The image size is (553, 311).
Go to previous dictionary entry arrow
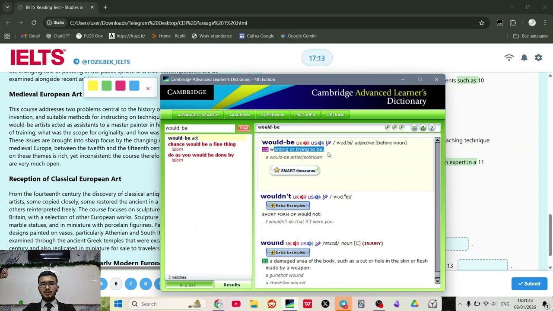388,127
